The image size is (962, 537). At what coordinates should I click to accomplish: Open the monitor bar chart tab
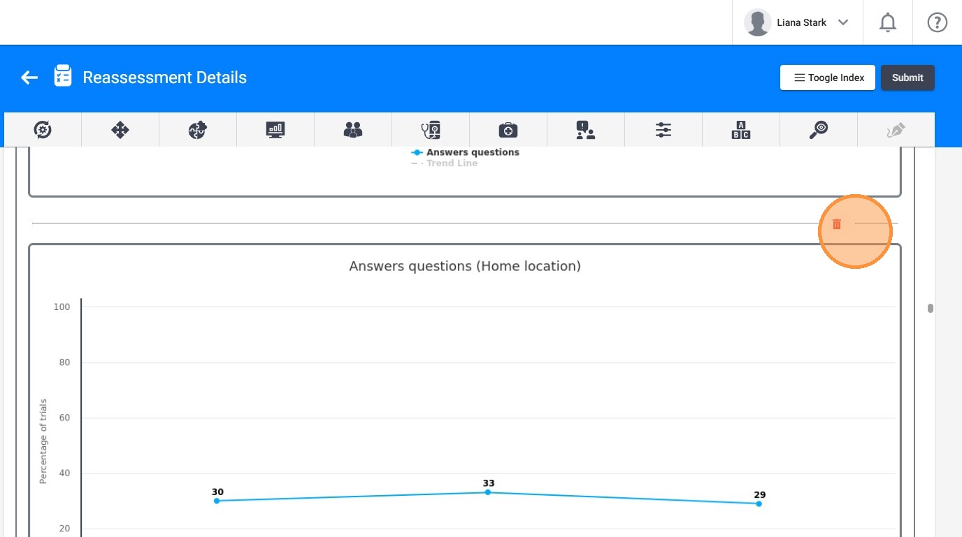(x=275, y=129)
